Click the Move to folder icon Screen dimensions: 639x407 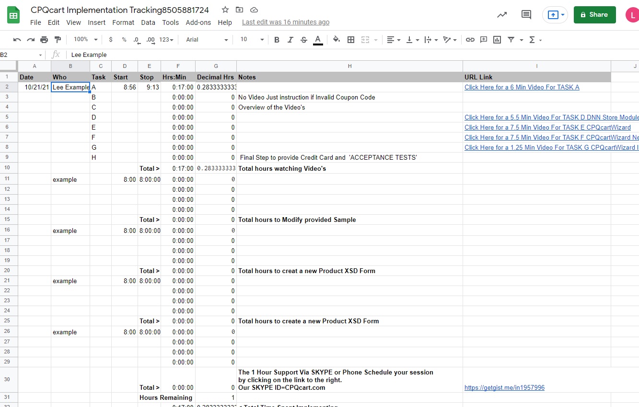240,10
